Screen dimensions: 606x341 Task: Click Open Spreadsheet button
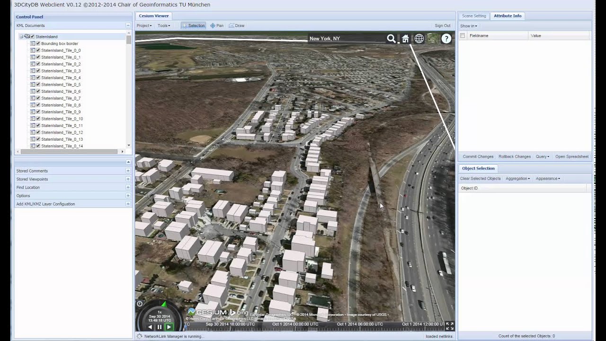point(572,157)
